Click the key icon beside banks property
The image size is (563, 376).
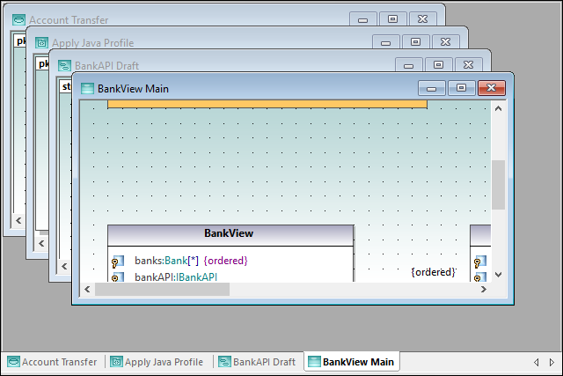point(117,262)
